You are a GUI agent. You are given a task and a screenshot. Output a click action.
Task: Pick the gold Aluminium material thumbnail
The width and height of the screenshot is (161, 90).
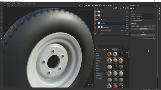tap(109, 54)
